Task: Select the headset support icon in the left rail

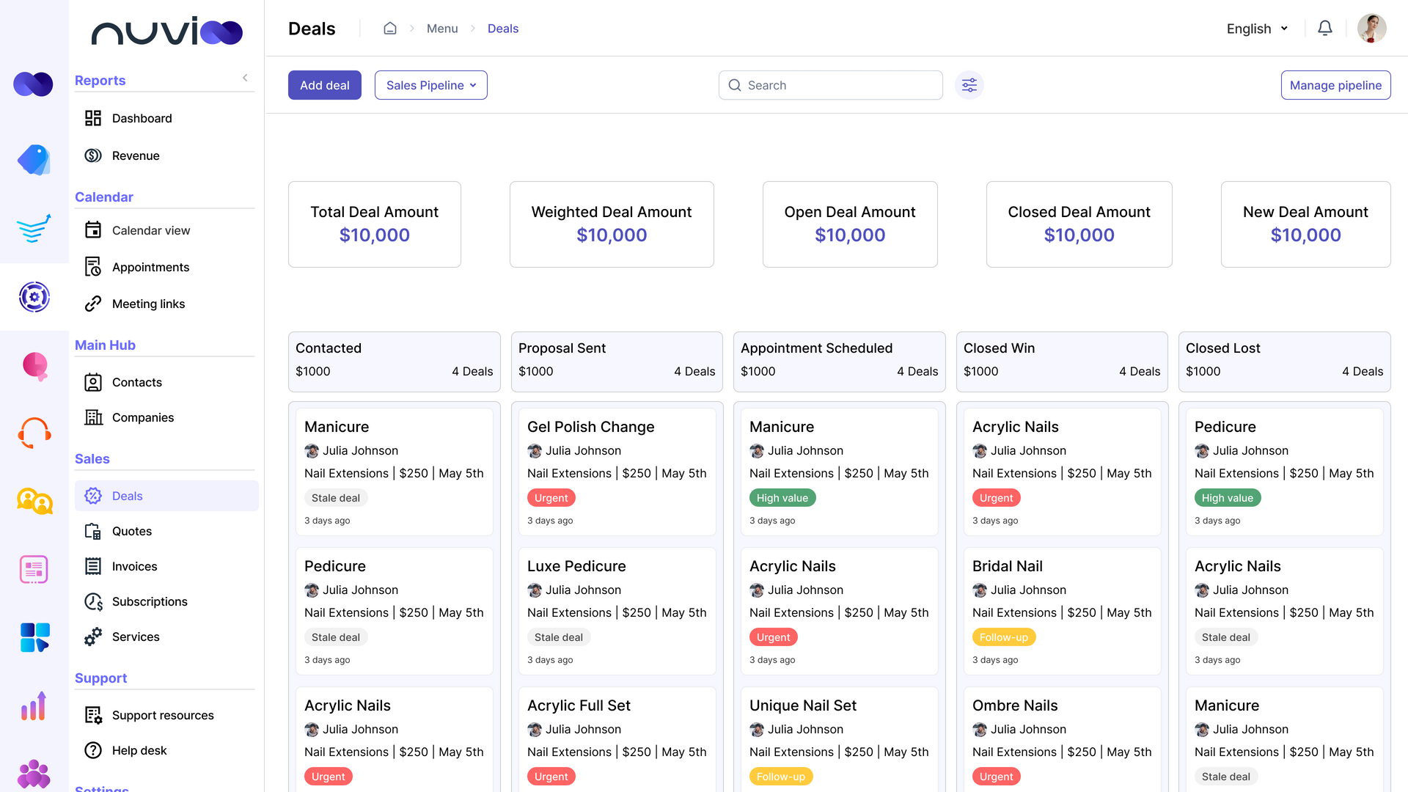Action: click(34, 433)
